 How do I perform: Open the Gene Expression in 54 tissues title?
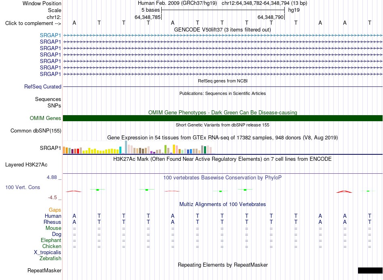click(x=223, y=137)
